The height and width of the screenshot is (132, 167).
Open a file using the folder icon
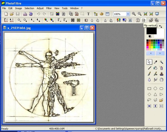coord(12,14)
